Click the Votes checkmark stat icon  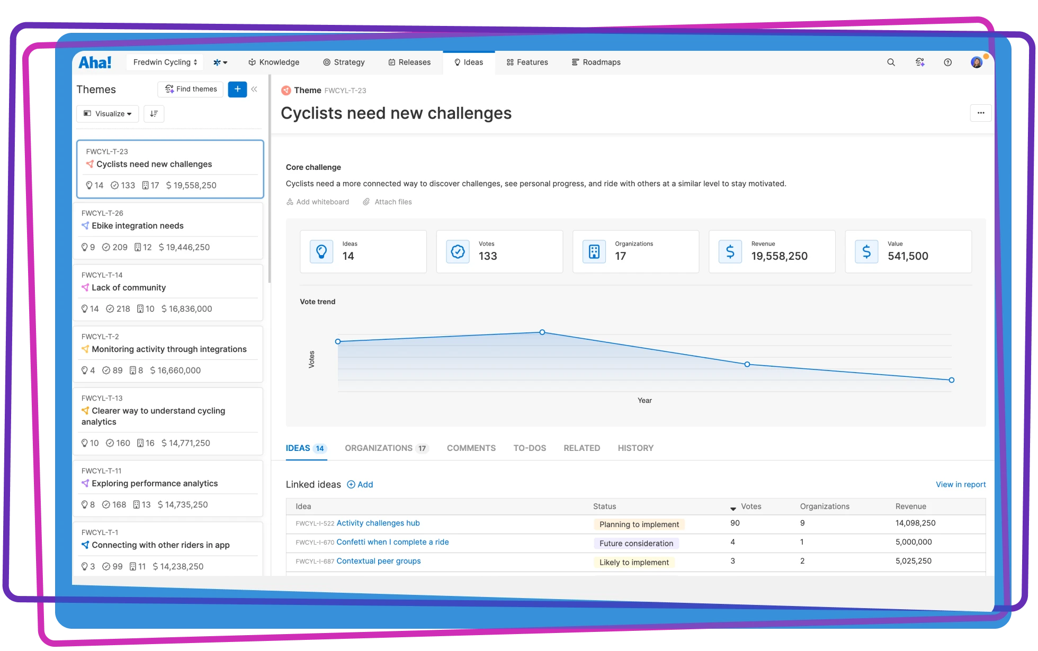point(458,251)
